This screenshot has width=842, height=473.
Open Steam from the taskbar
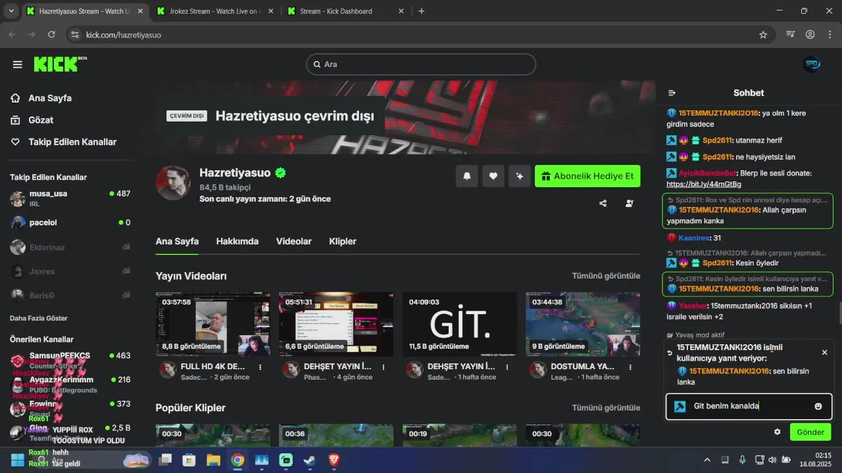[310, 460]
